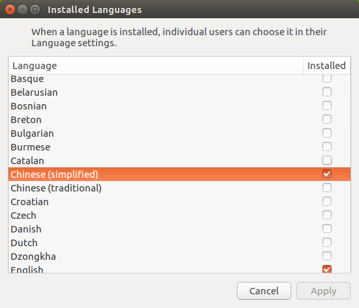Image resolution: width=359 pixels, height=308 pixels.
Task: Sort by the Language column header
Action: [x=156, y=66]
